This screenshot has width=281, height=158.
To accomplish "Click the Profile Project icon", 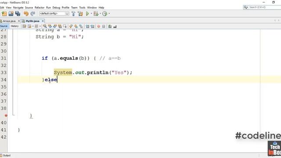I will point(104,14).
